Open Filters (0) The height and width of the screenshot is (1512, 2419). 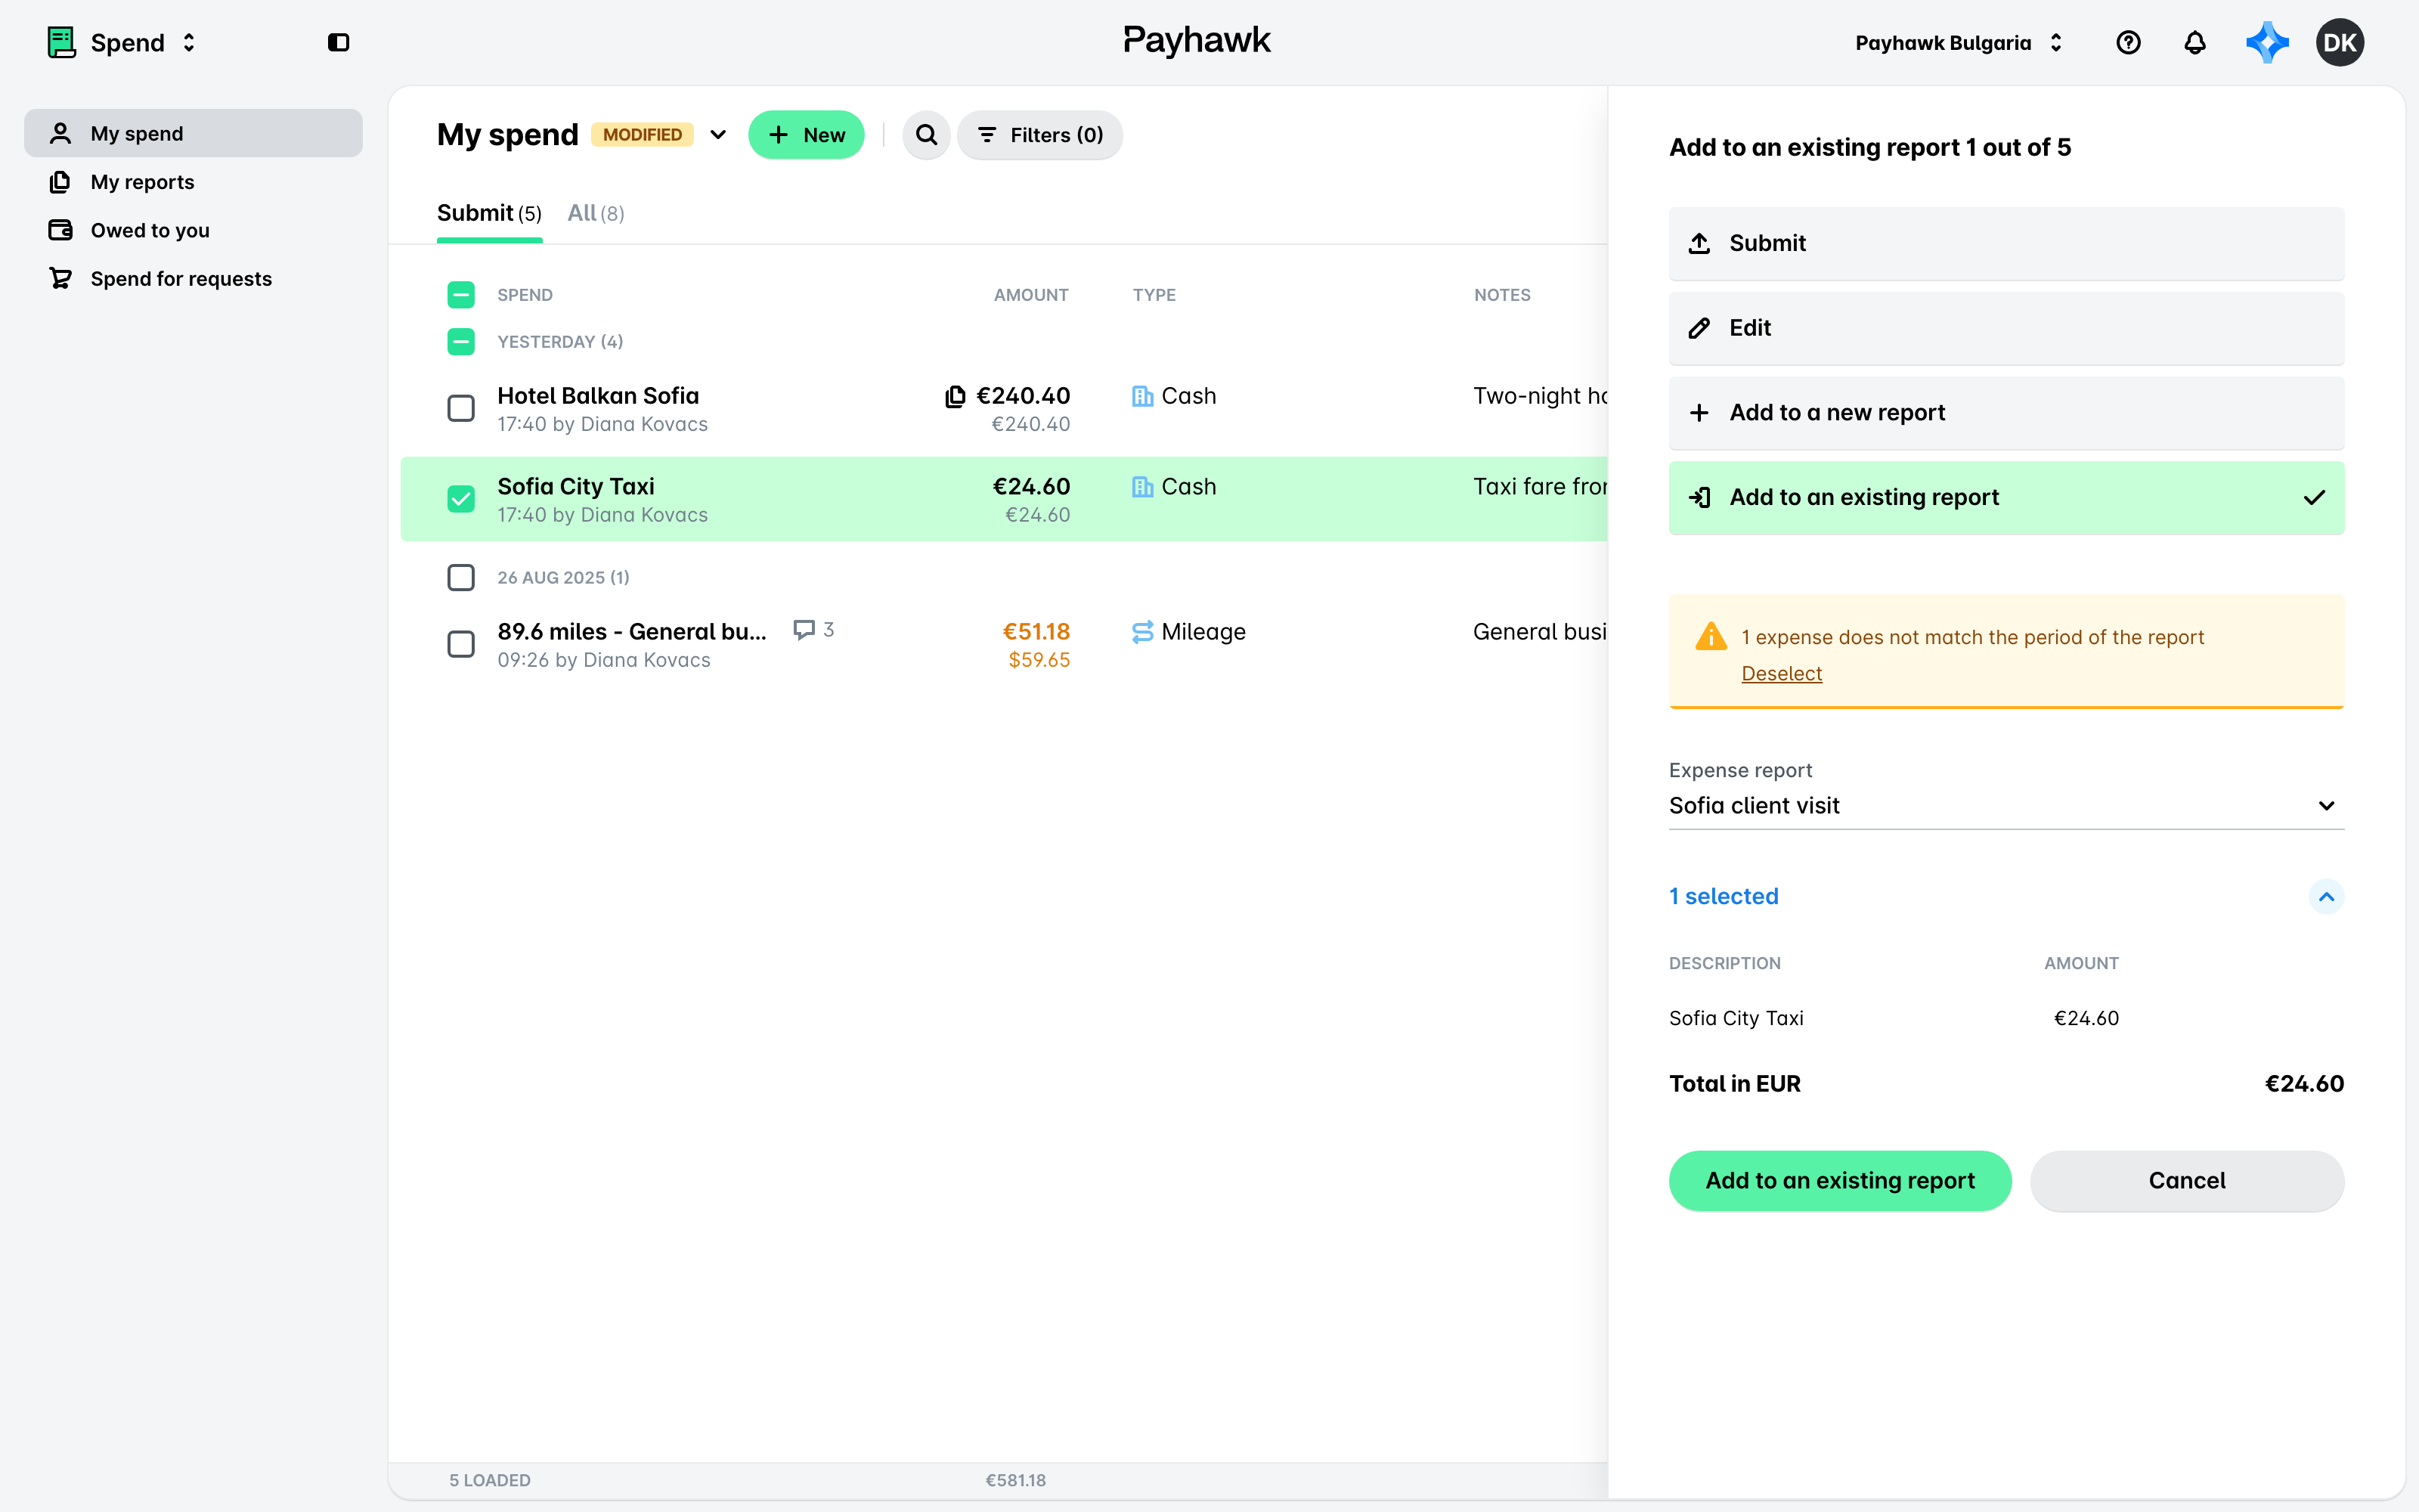pos(1039,134)
